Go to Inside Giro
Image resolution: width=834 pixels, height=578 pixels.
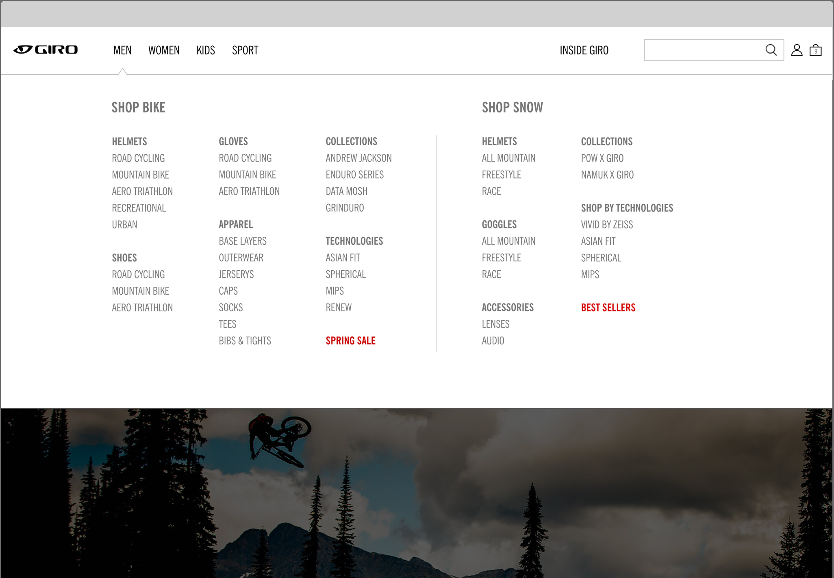point(584,50)
